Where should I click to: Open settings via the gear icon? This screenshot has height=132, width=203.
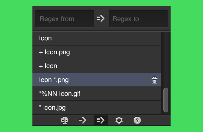[119, 121]
